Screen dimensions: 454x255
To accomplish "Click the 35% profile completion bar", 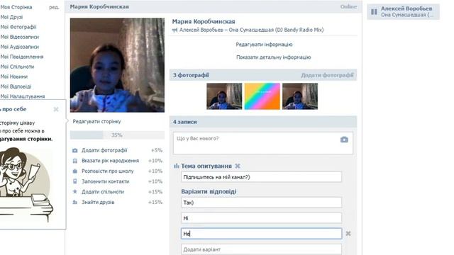I will pos(117,135).
